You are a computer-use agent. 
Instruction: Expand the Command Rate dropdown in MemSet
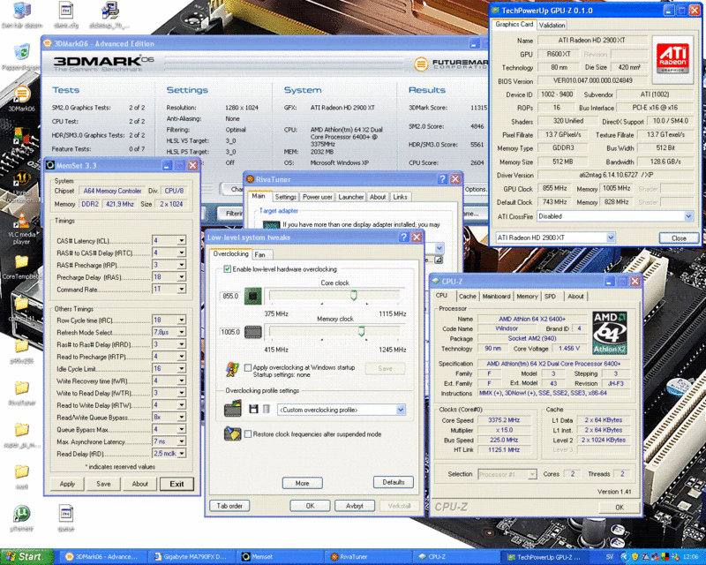coord(182,290)
